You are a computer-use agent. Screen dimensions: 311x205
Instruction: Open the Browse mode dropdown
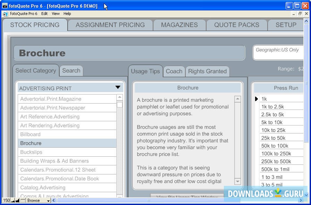[x=39, y=200]
